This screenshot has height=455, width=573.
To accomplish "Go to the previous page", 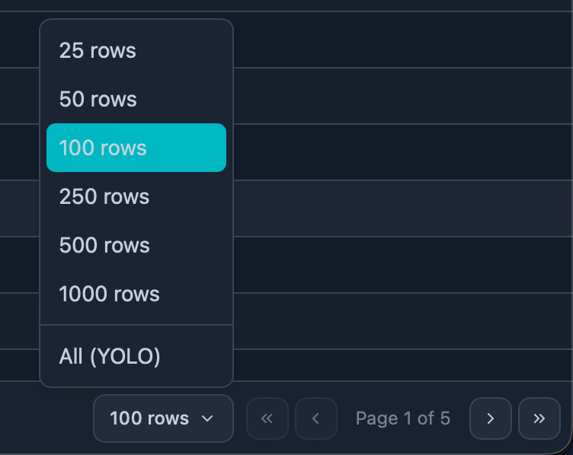I will point(315,418).
